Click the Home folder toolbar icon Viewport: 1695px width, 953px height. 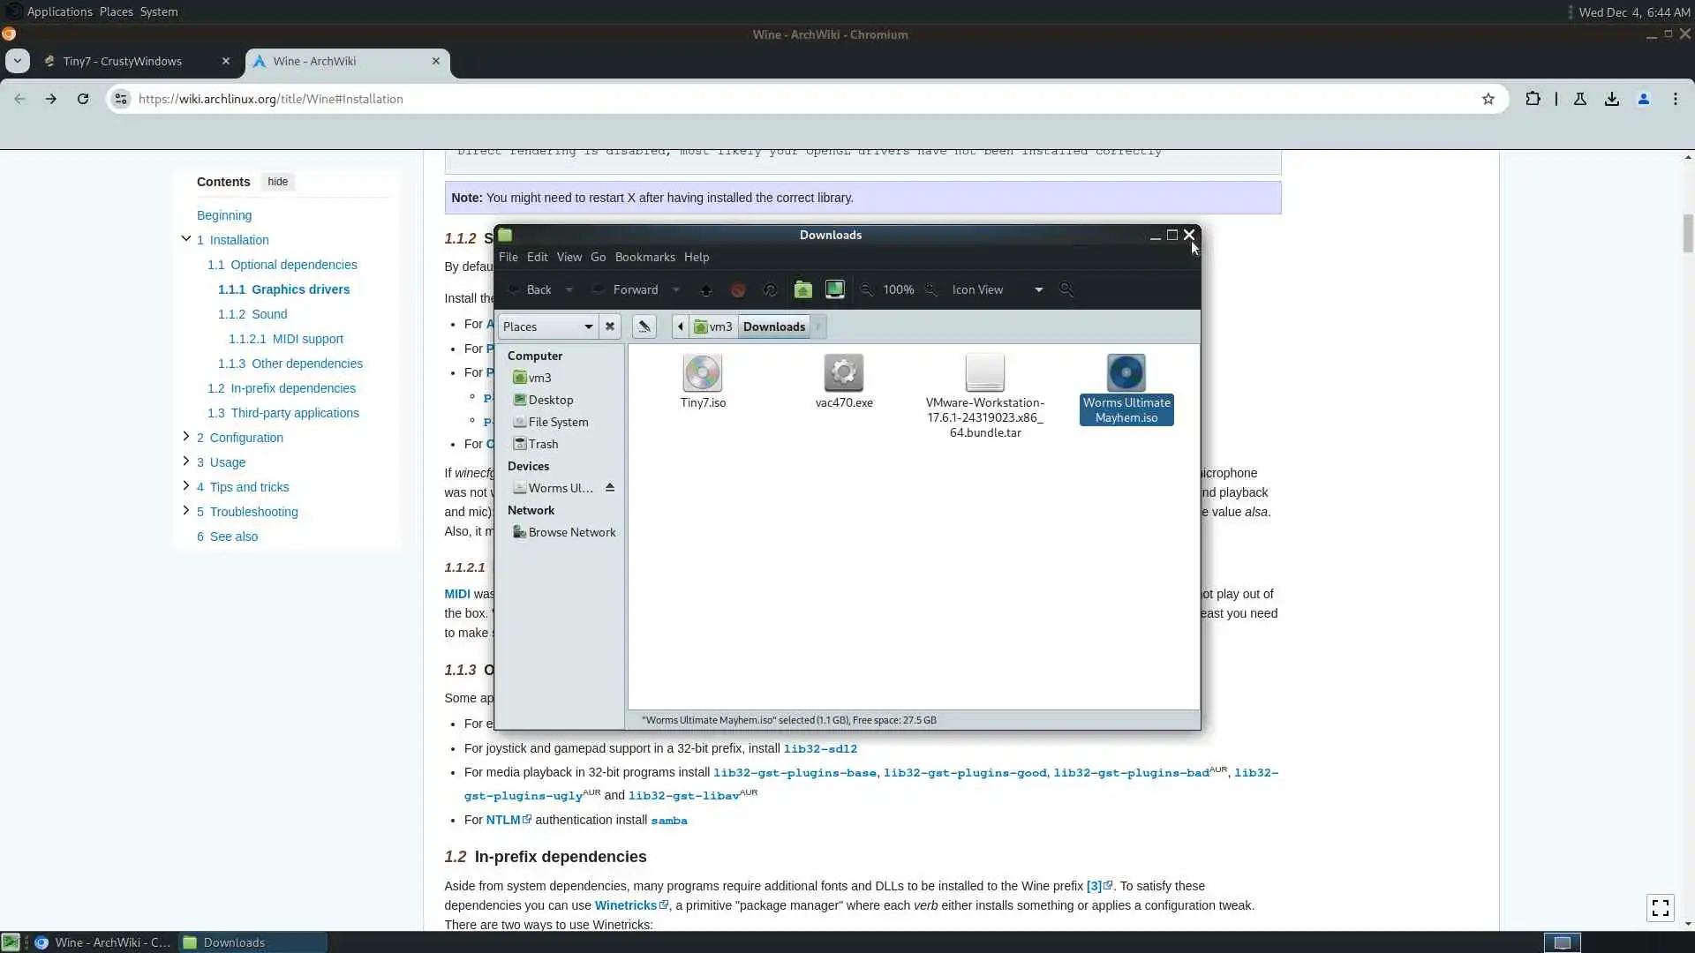802,289
